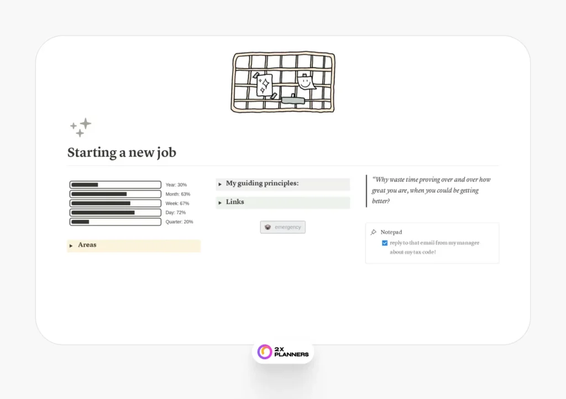
Task: Click the 2X Planners brand text
Action: [291, 351]
